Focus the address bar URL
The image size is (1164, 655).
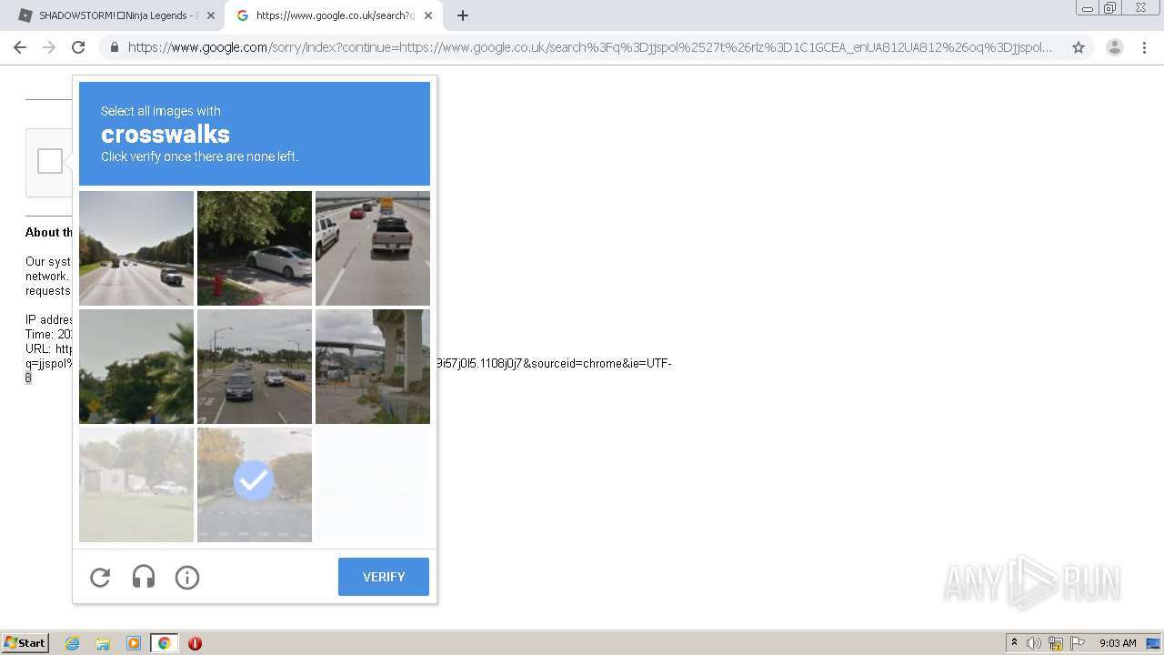click(x=590, y=47)
